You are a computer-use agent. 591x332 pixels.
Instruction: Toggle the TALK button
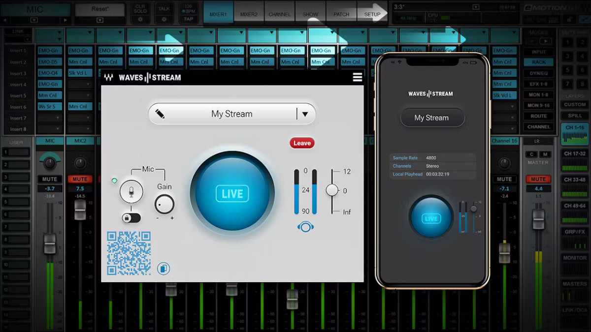[x=164, y=9]
